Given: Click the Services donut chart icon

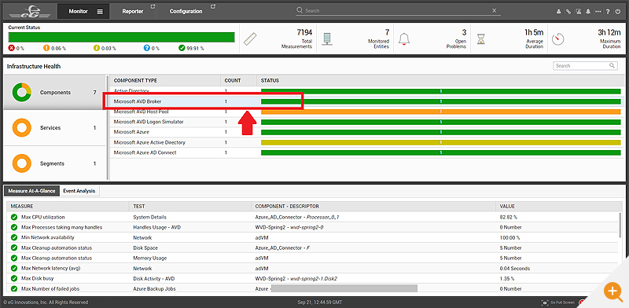Looking at the screenshot, I should [22, 128].
